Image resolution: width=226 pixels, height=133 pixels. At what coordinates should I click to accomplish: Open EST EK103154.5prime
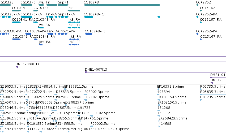[x=172, y=97]
